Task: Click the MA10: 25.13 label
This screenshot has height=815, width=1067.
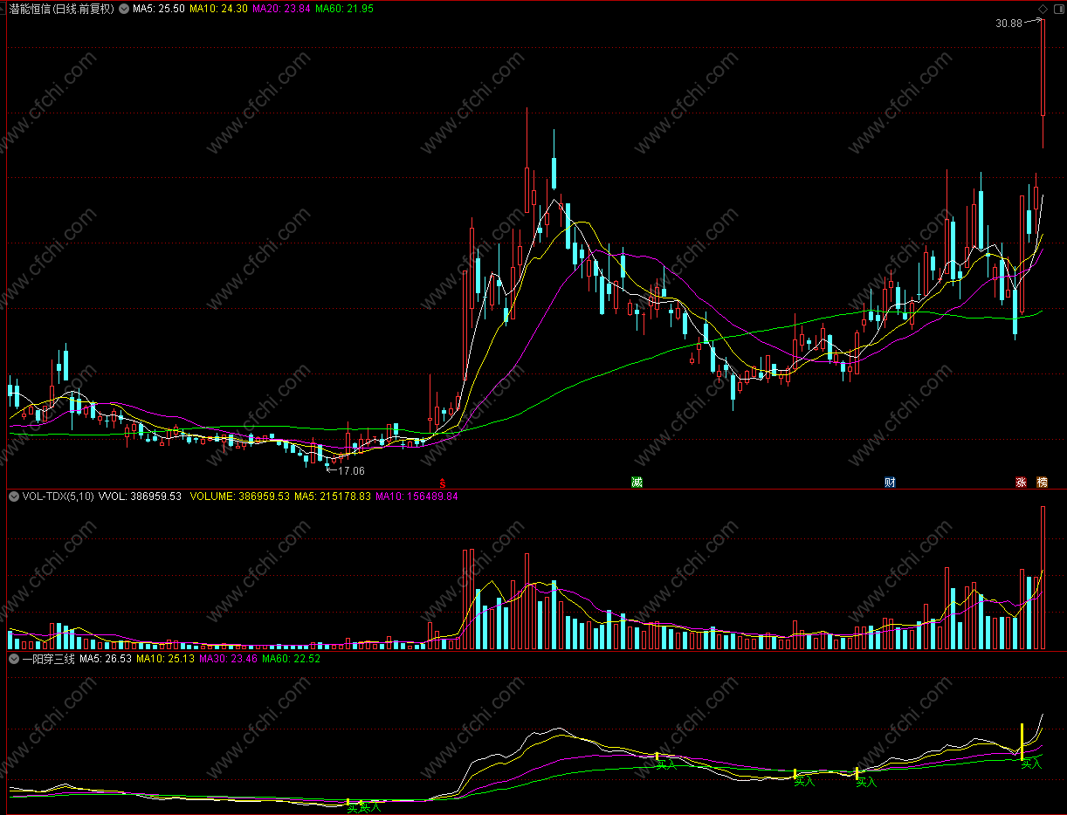Action: (x=166, y=659)
